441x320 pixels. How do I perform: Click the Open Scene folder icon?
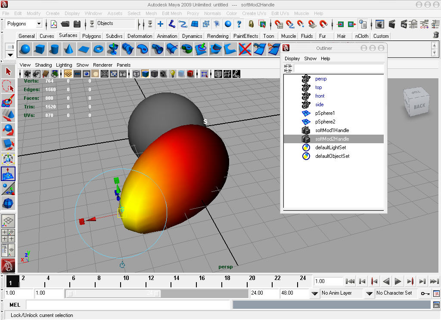point(65,24)
